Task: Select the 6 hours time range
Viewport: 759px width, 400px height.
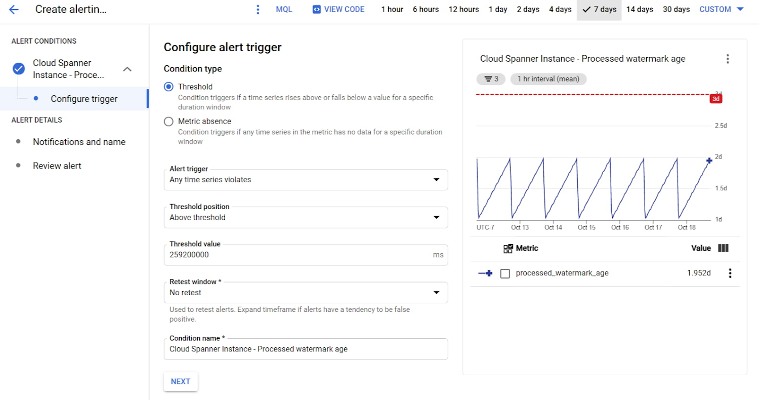Action: coord(426,9)
